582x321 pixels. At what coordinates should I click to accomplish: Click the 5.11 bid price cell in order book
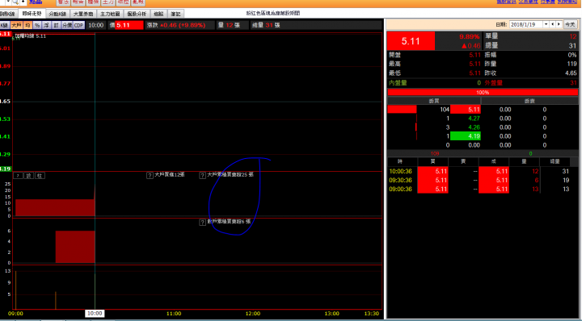[466, 110]
